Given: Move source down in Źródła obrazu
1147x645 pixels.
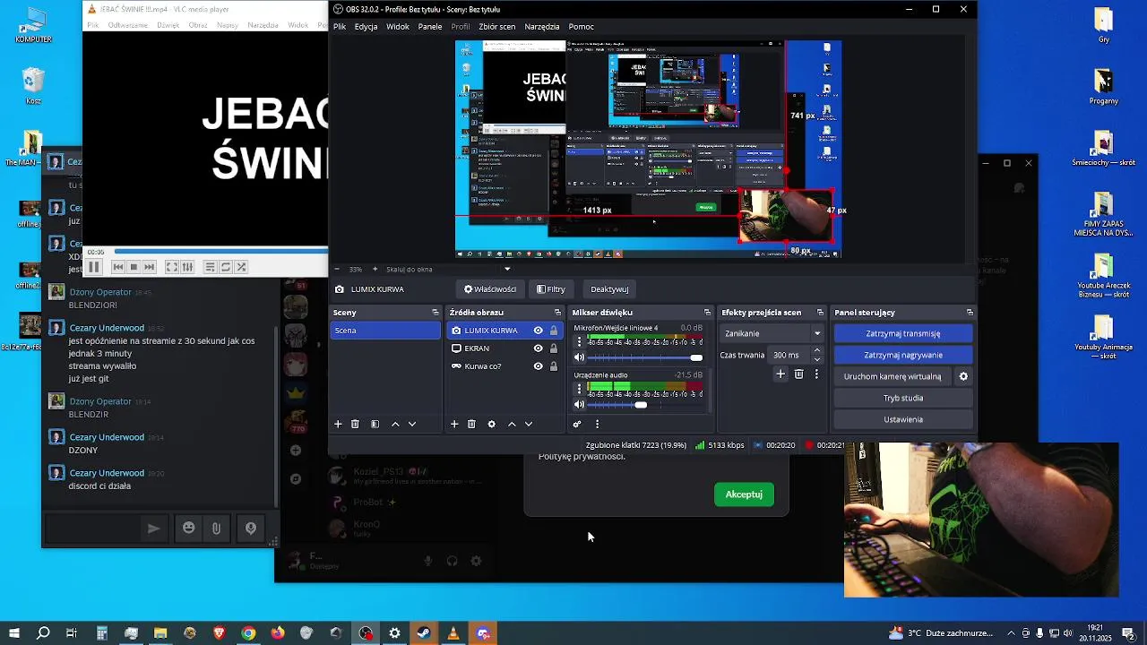Looking at the screenshot, I should pos(529,424).
